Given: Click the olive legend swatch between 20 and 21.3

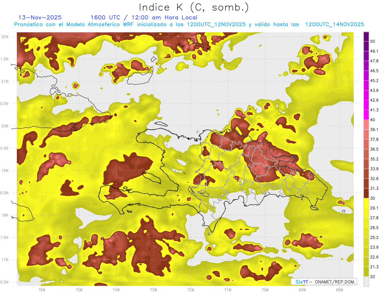Looking at the screenshot, I should (x=366, y=271).
